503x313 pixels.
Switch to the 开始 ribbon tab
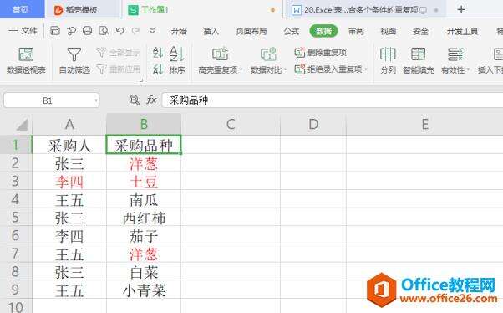point(179,31)
